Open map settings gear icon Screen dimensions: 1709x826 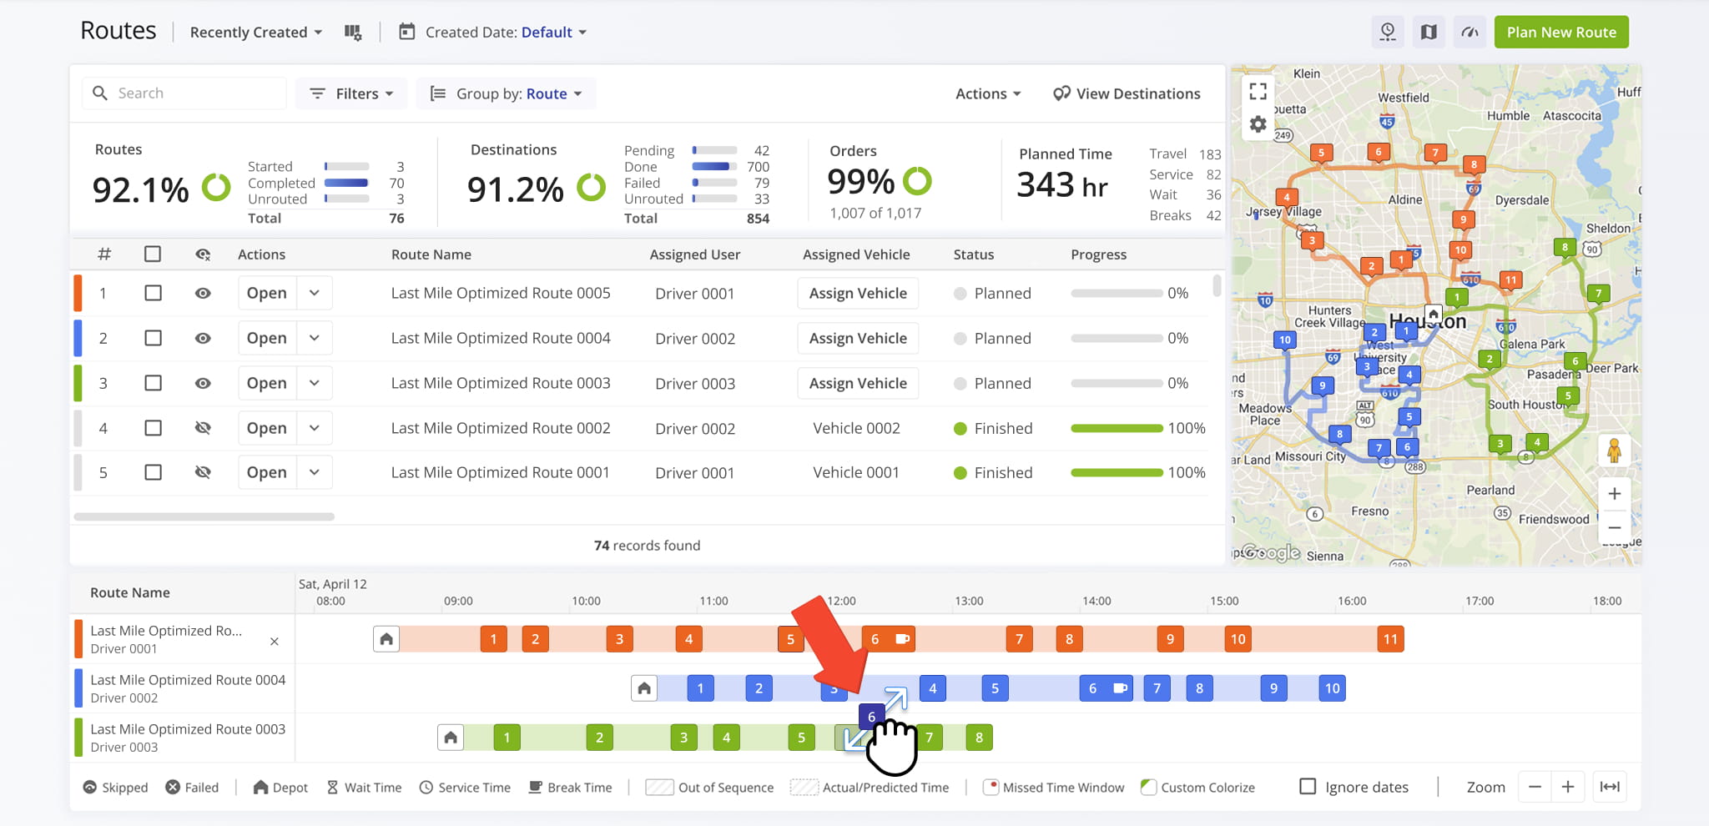coord(1258,125)
